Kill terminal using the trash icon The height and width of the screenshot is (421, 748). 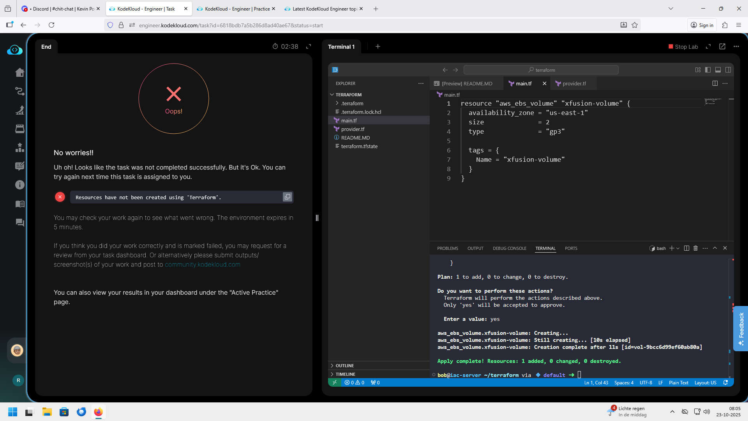pyautogui.click(x=695, y=248)
